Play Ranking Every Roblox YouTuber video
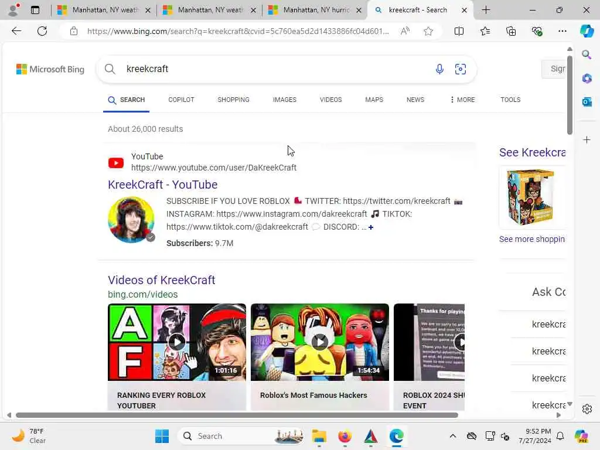Image resolution: width=600 pixels, height=450 pixels. [x=177, y=342]
